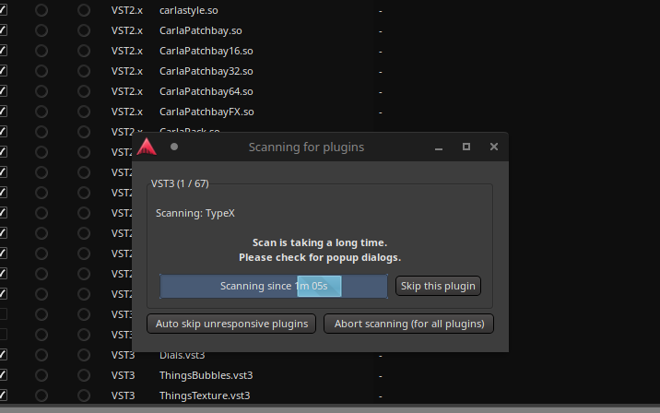Uncheck the ThingsBubbles.vst3 checkbox
Image resolution: width=660 pixels, height=413 pixels.
(x=3, y=375)
